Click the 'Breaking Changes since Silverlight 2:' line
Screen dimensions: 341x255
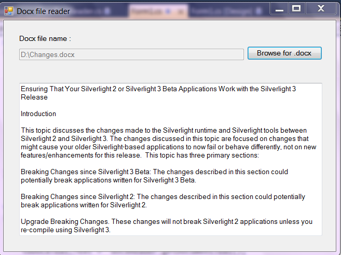(163, 197)
